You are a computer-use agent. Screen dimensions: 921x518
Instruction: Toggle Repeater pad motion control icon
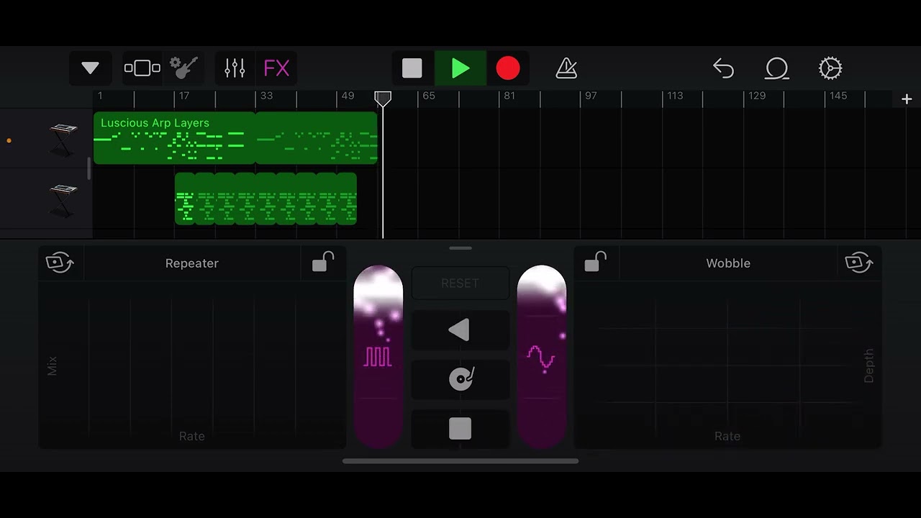pyautogui.click(x=60, y=263)
